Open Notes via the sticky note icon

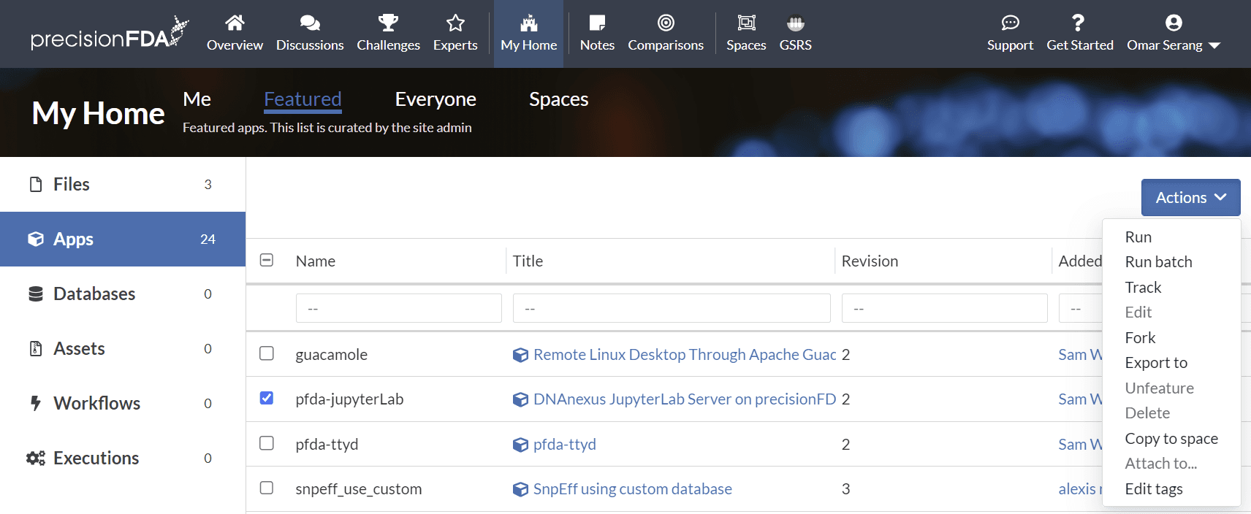pos(597,23)
